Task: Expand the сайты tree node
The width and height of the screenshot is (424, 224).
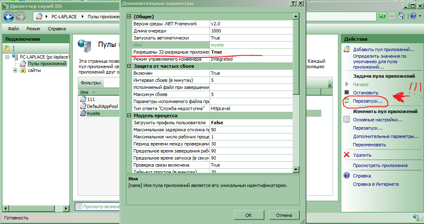Action: (x=15, y=71)
